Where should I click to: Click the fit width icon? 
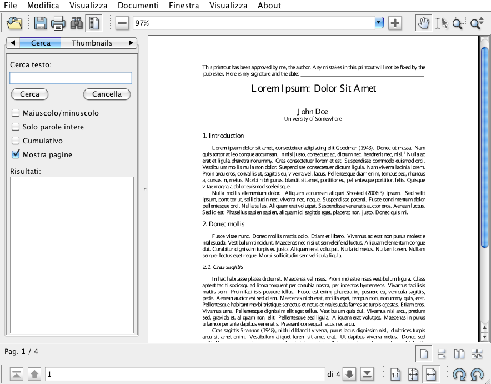point(430,375)
